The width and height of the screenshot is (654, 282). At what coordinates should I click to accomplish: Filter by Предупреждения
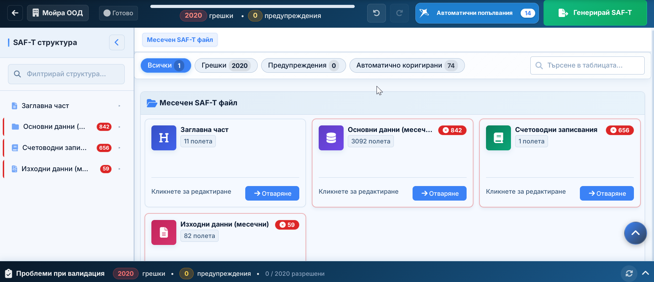(x=303, y=65)
